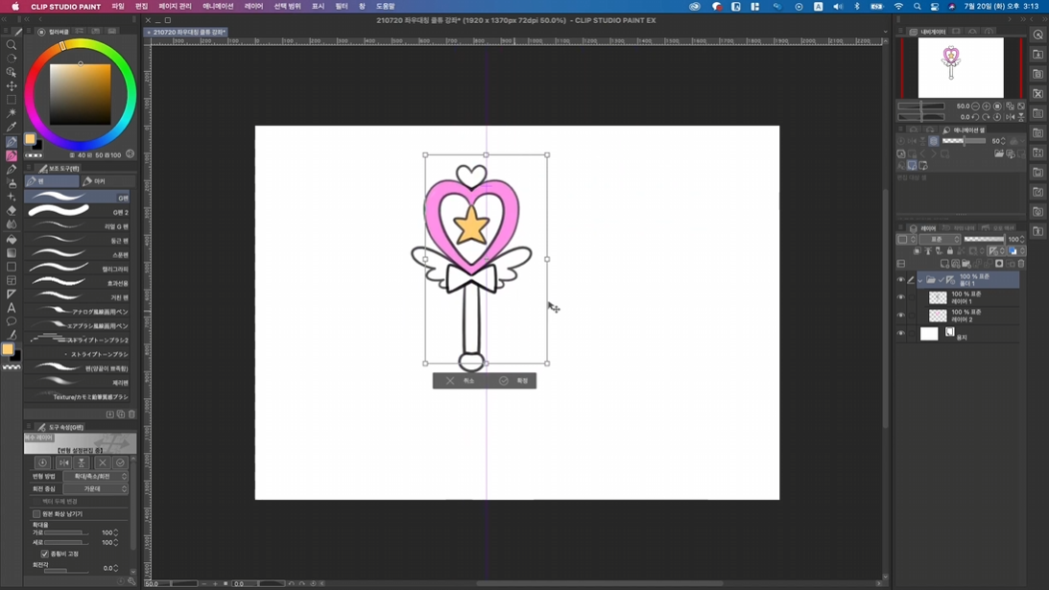The image size is (1049, 590).
Task: Open 레이어 menu in menu bar
Action: click(253, 6)
